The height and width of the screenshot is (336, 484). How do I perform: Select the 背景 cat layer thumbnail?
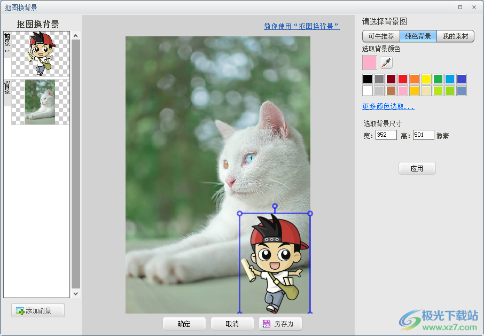41,102
